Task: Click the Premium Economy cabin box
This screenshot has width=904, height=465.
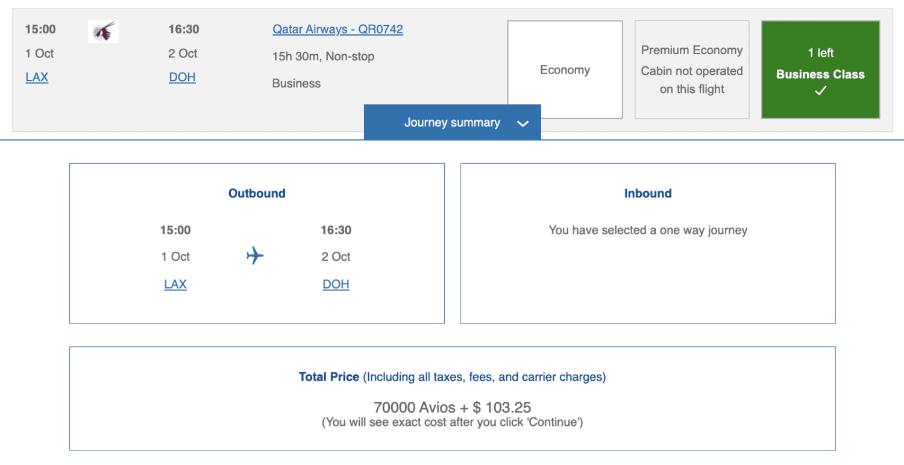Action: click(691, 70)
